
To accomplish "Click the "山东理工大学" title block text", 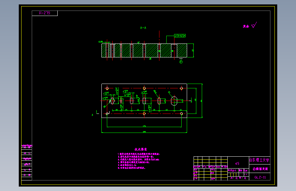I will (259, 160).
